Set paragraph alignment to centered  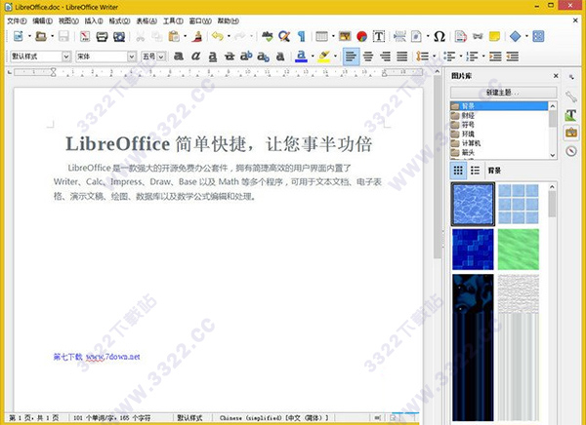pyautogui.click(x=368, y=57)
